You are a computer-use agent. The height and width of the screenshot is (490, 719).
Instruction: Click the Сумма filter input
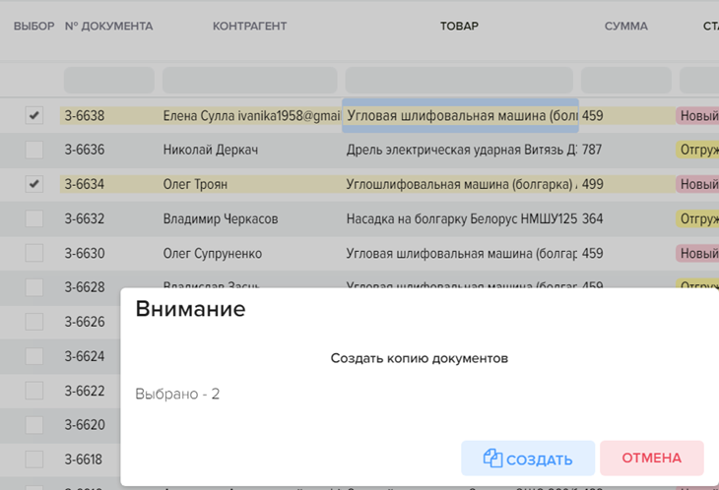coord(625,80)
